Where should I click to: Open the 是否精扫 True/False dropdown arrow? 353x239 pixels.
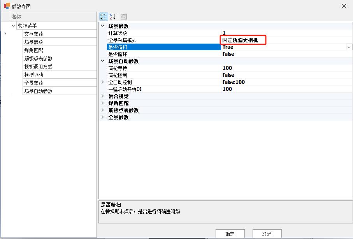(349, 47)
